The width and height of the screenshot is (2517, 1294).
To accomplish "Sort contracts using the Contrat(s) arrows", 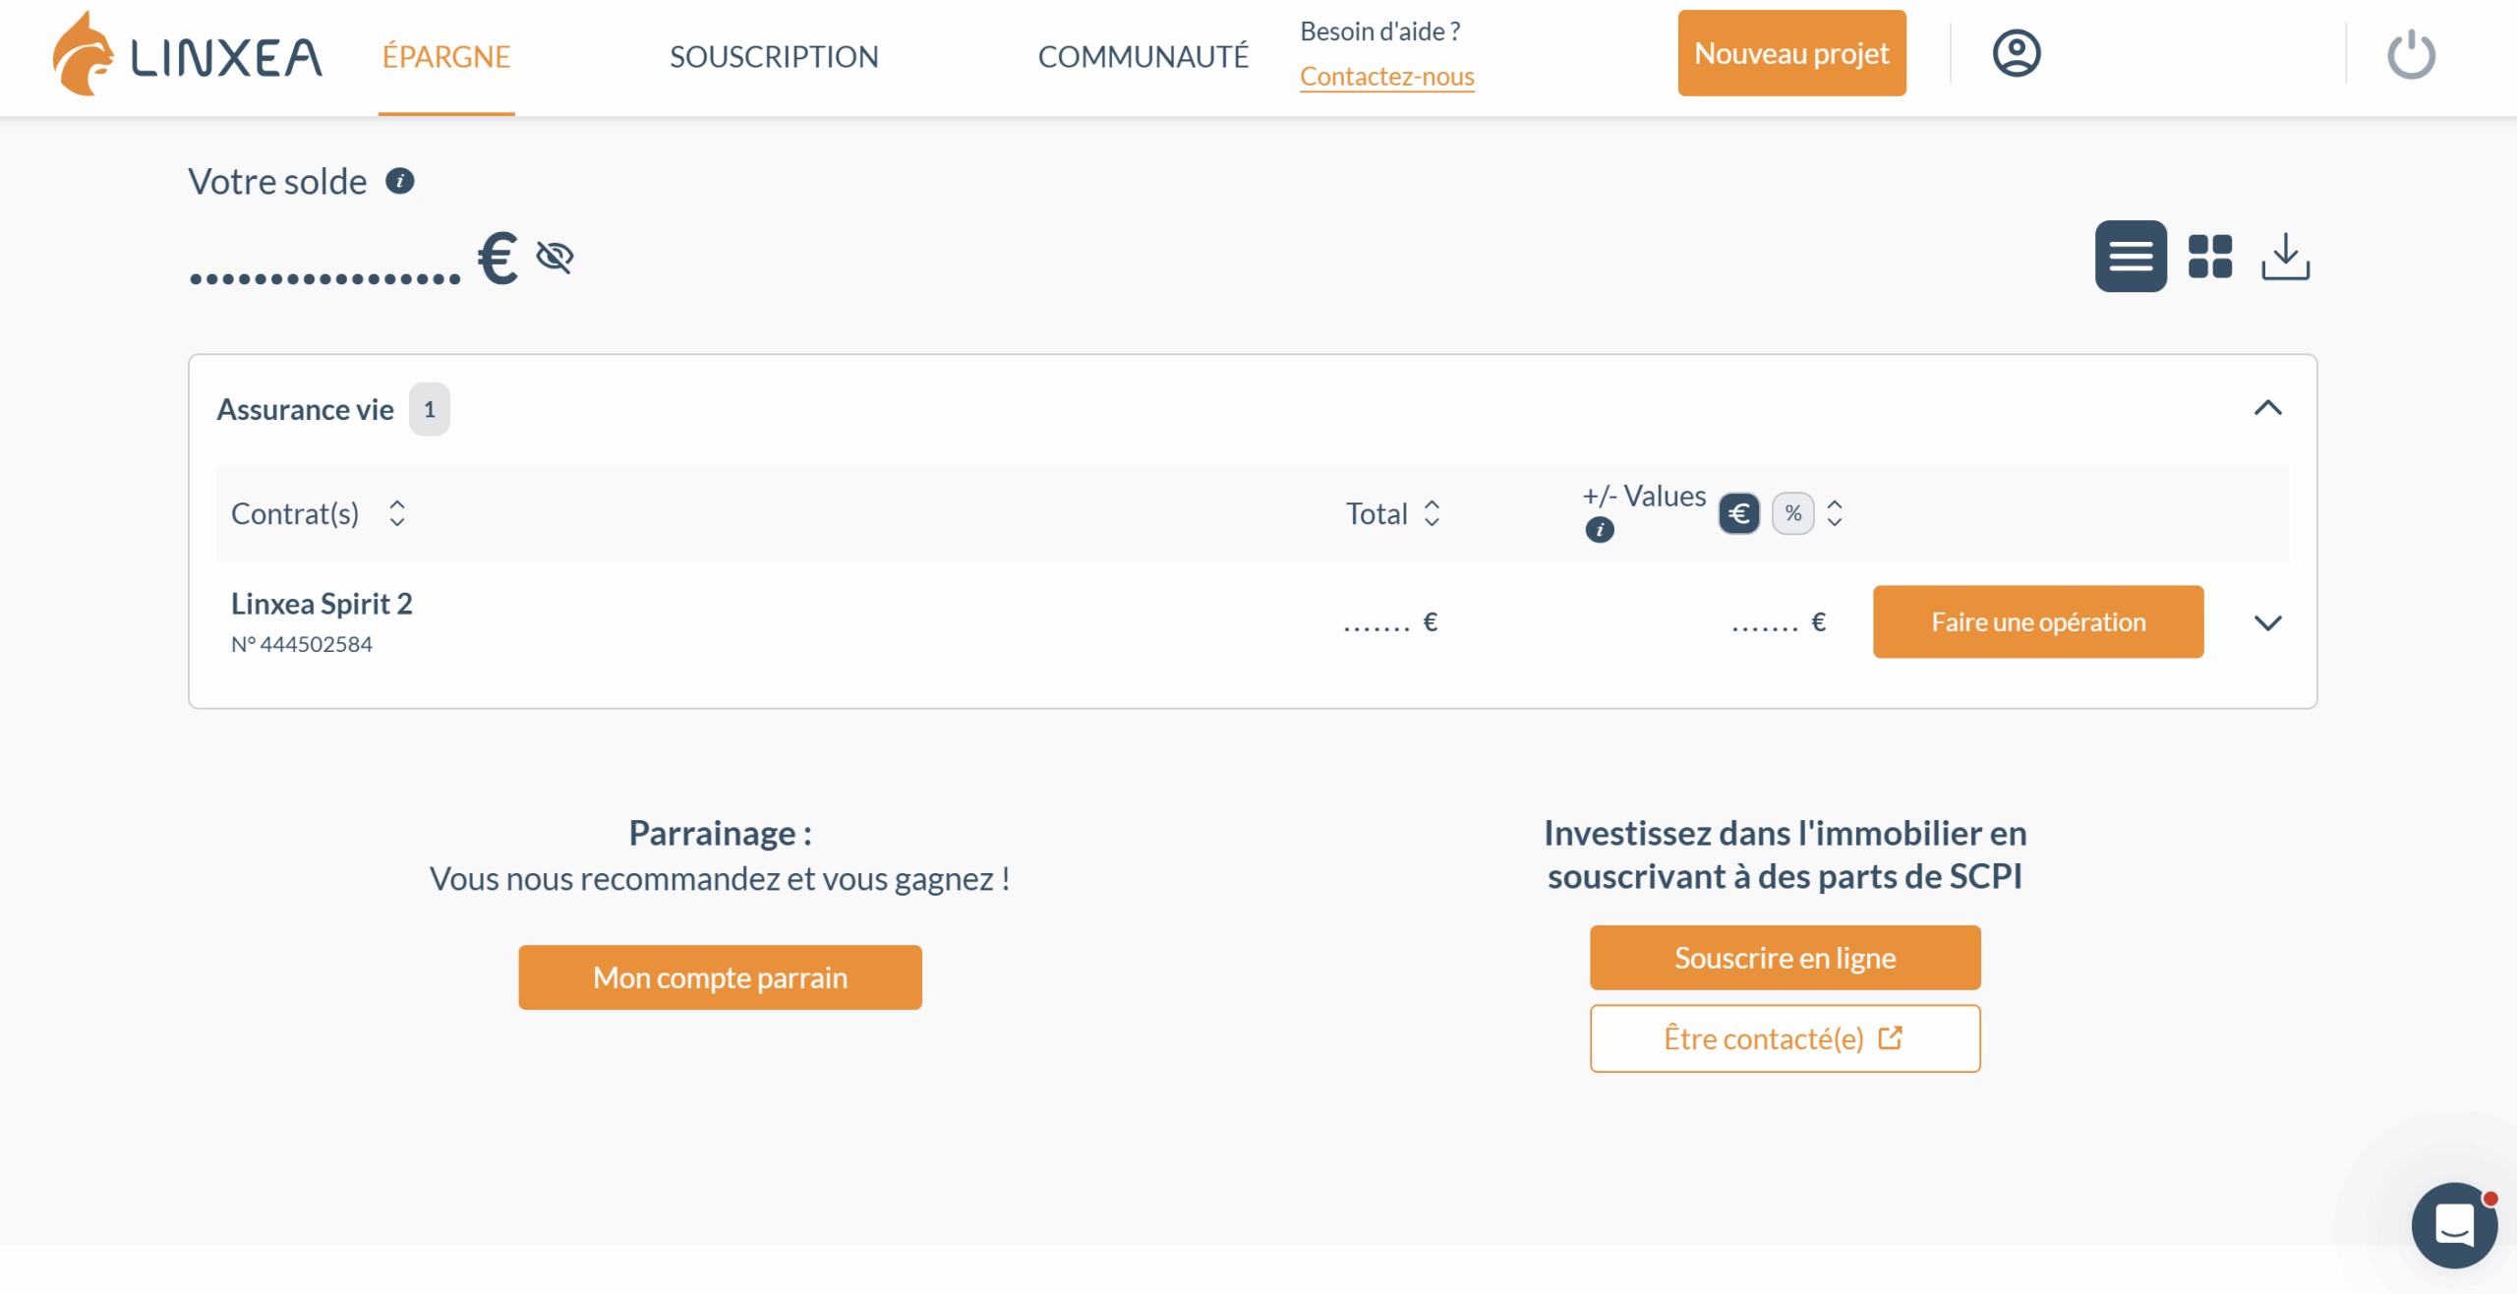I will [x=397, y=513].
